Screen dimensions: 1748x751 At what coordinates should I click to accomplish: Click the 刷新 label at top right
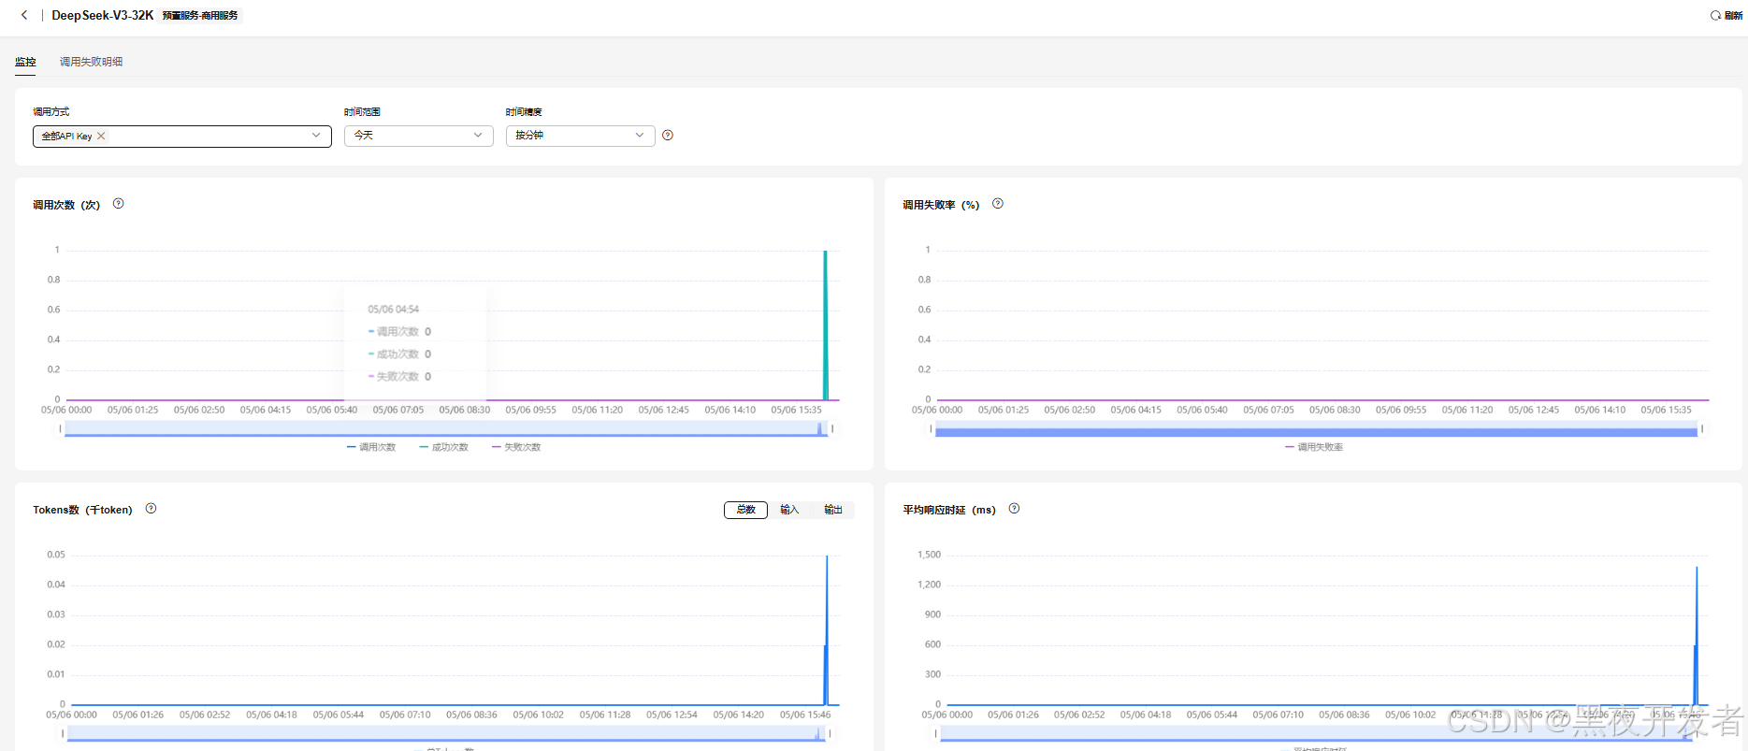(x=1733, y=15)
